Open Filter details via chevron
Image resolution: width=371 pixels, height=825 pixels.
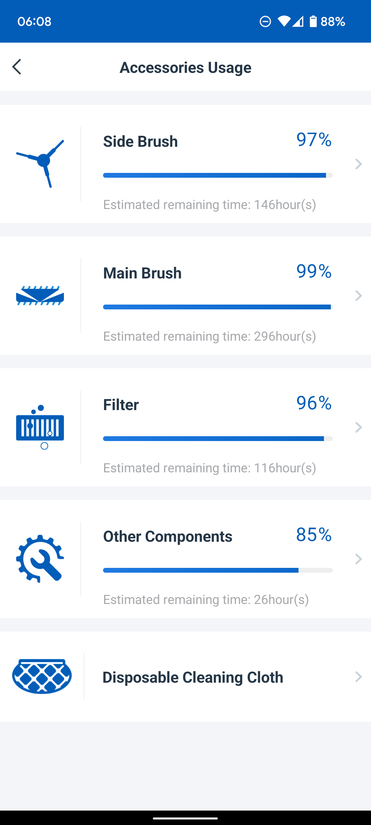[358, 427]
